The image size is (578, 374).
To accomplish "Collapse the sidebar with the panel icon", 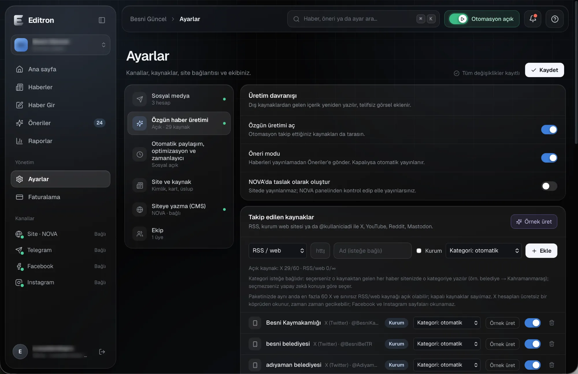I will tap(102, 20).
